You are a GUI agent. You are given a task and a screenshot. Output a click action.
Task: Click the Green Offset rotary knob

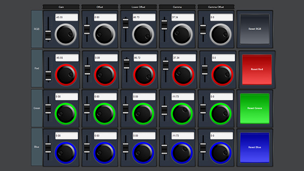pyautogui.click(x=104, y=114)
